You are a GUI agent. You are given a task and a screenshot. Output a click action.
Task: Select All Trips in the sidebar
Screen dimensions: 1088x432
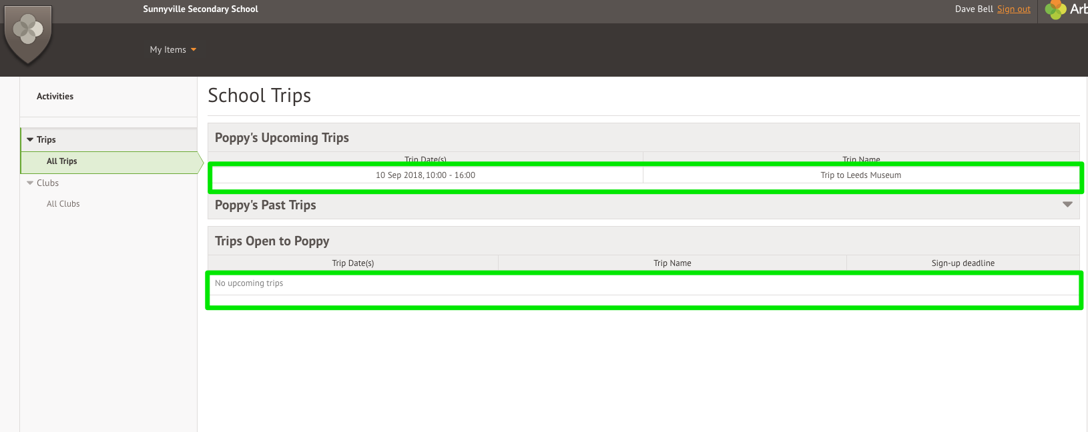coord(62,161)
